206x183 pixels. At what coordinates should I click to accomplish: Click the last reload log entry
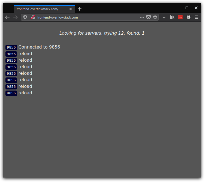pos(25,93)
